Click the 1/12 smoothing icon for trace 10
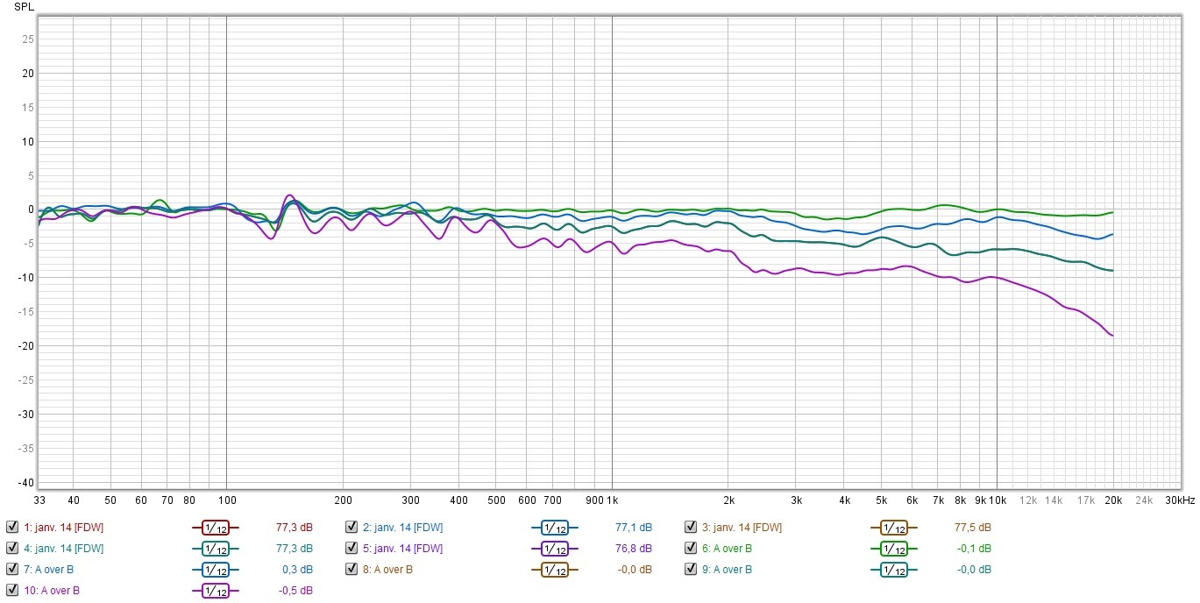Screen dimensions: 1200x603 (x=215, y=591)
